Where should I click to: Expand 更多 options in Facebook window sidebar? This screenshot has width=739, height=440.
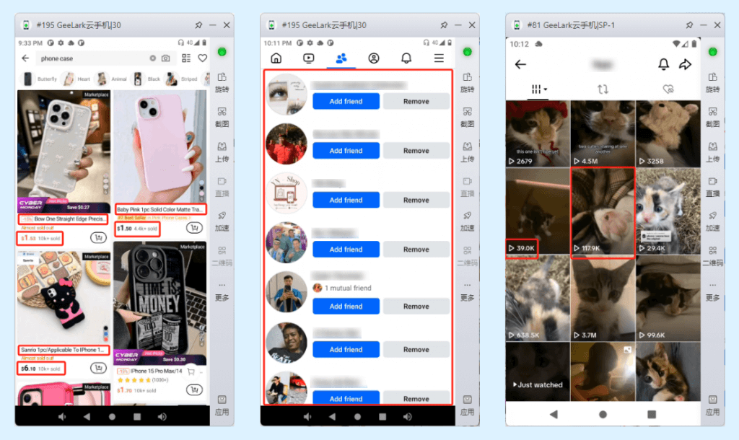(467, 290)
